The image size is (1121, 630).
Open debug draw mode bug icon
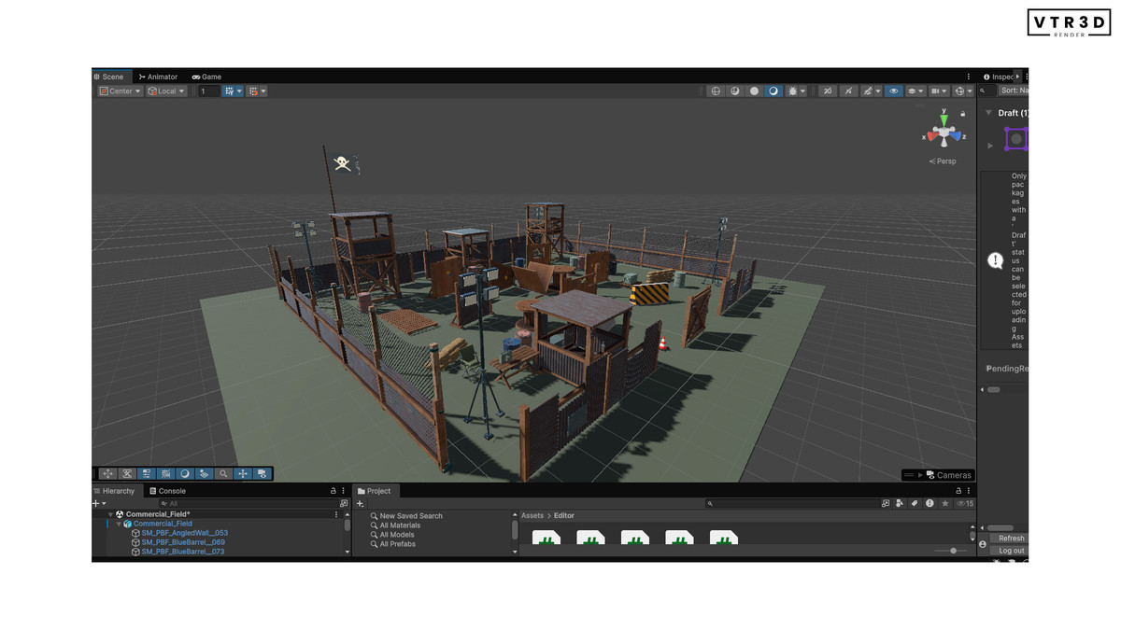(x=792, y=91)
